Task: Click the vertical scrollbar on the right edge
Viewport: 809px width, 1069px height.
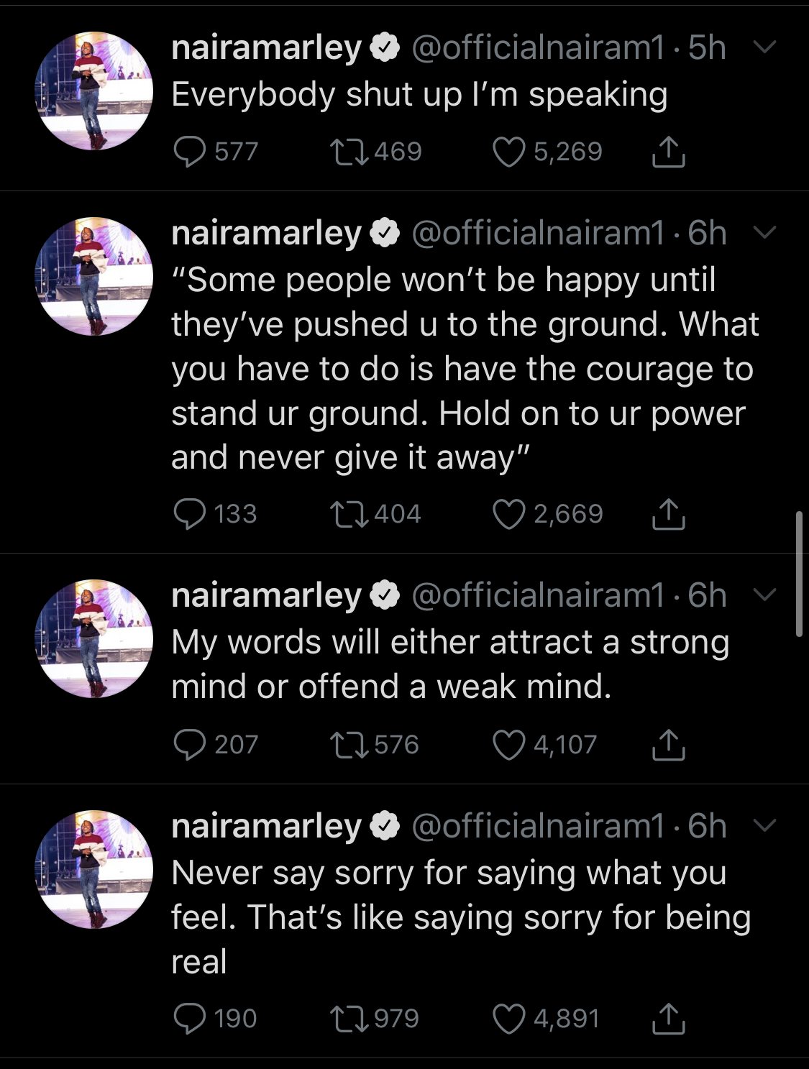Action: pyautogui.click(x=799, y=574)
